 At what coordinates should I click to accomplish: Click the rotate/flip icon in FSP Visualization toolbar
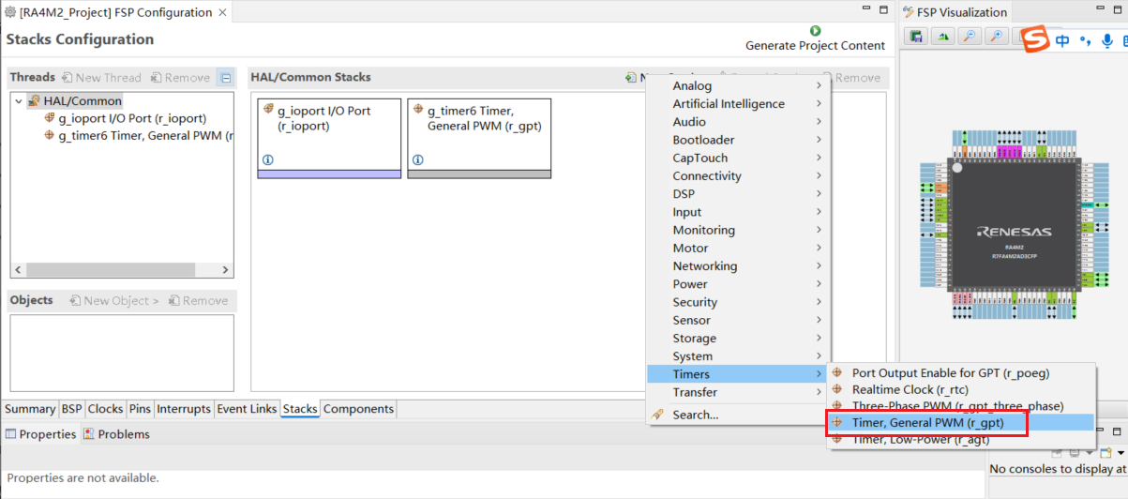click(942, 37)
